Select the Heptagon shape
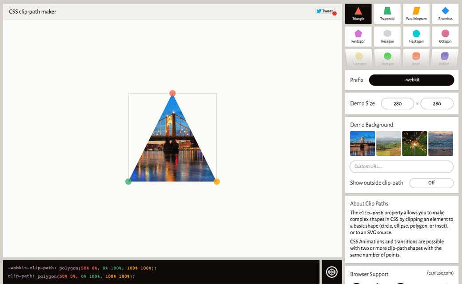The height and width of the screenshot is (284, 462). tap(416, 36)
